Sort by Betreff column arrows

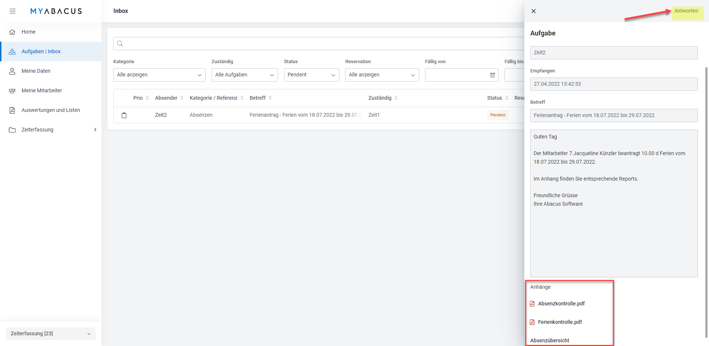point(270,98)
